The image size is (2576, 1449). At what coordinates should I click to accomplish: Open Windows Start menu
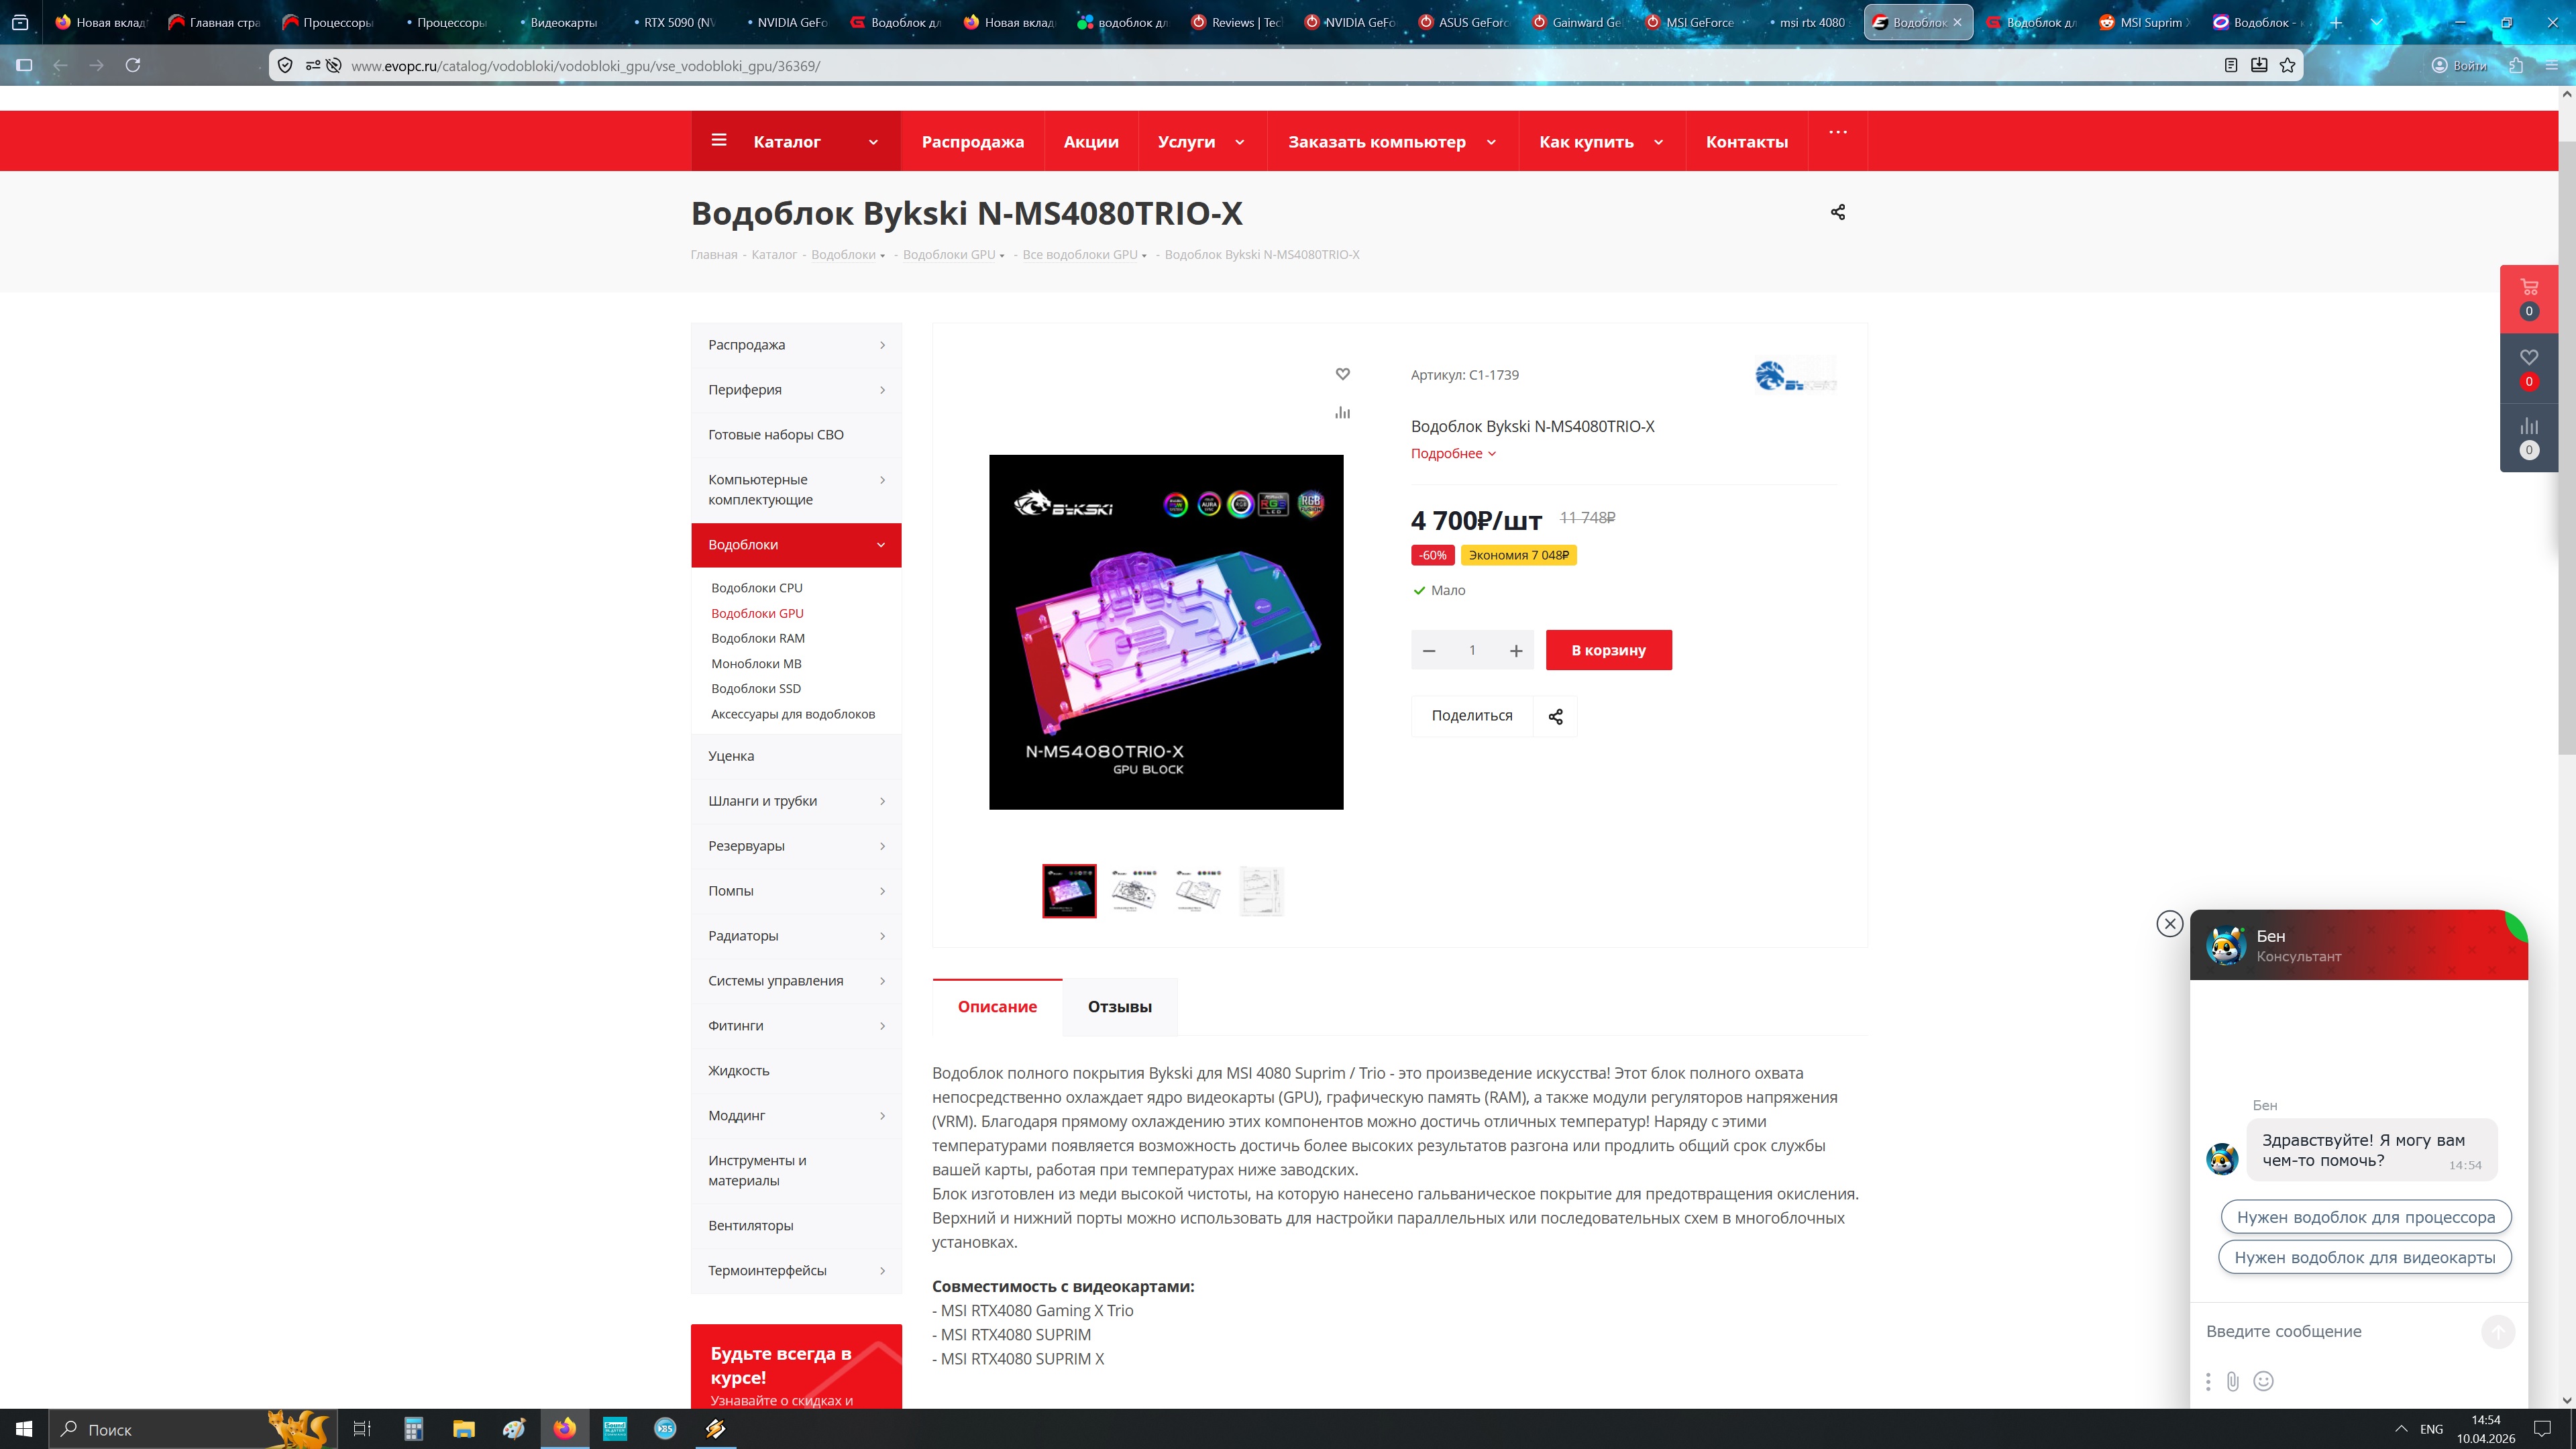click(x=24, y=1429)
